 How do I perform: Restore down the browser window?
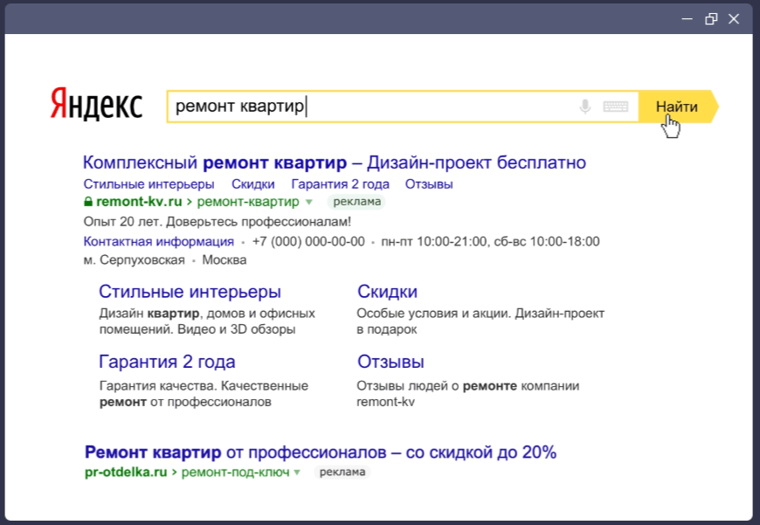pos(711,19)
